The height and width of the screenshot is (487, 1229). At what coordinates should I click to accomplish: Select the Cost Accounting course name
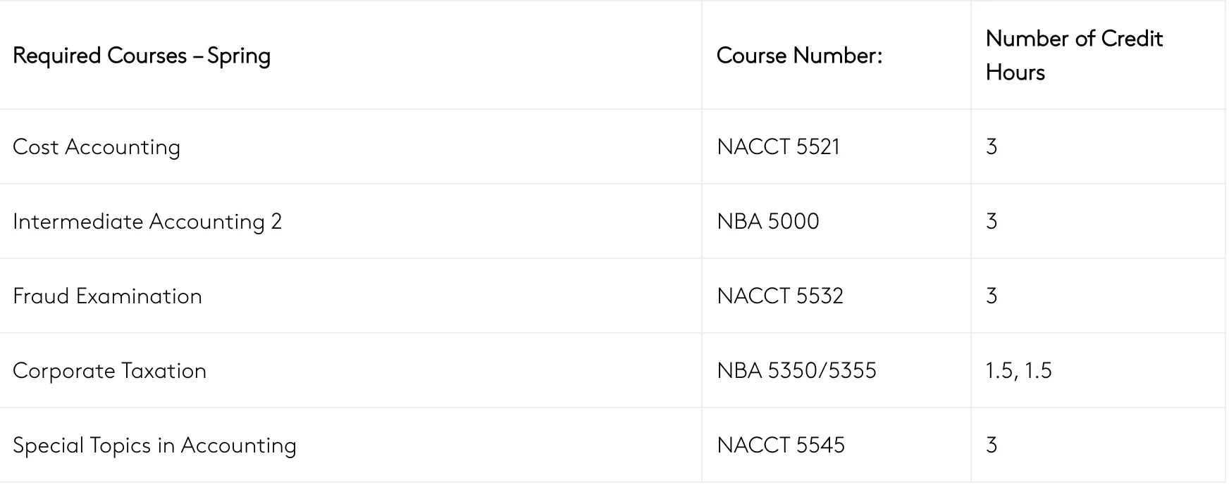pos(97,147)
